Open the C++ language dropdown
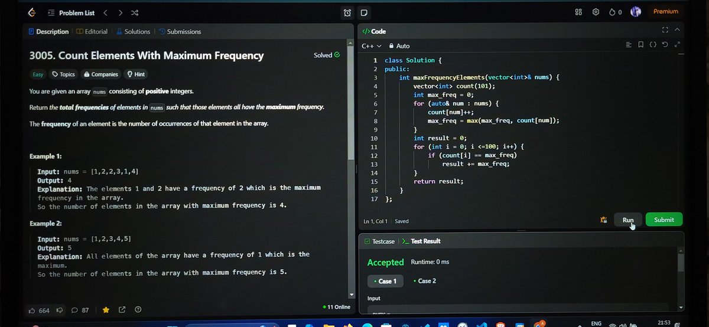 (372, 46)
